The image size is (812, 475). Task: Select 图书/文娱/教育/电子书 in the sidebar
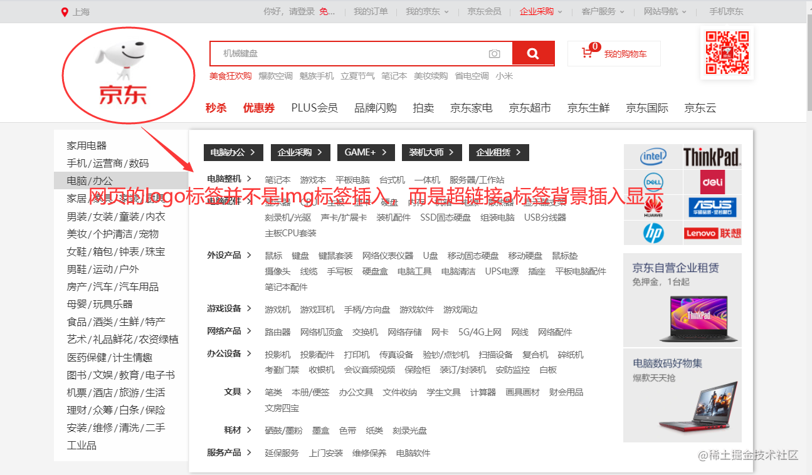tap(121, 375)
